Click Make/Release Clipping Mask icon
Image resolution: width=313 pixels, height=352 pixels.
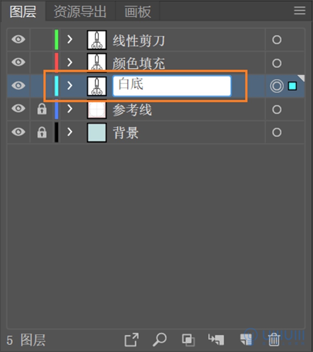tap(188, 339)
